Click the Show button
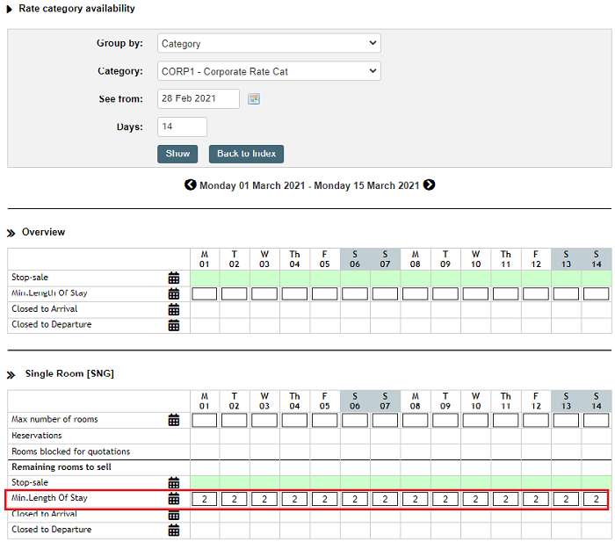615x542 pixels. click(177, 154)
